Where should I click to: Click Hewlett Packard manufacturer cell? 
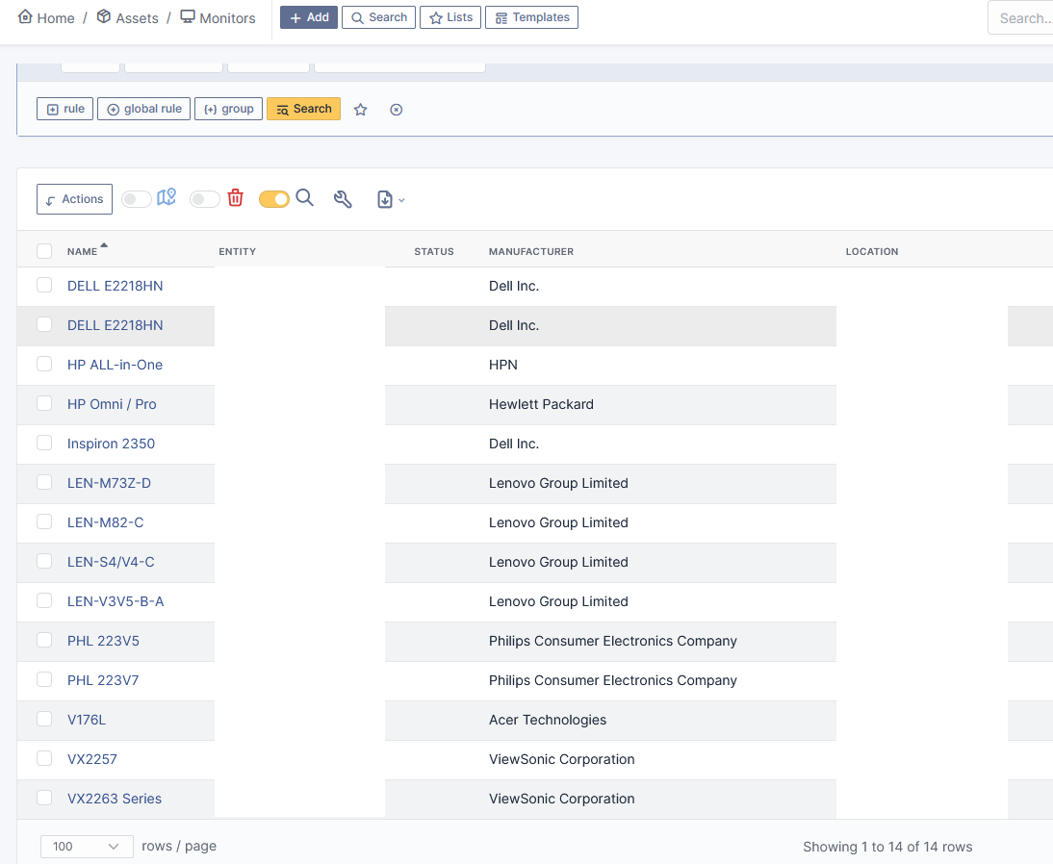541,404
